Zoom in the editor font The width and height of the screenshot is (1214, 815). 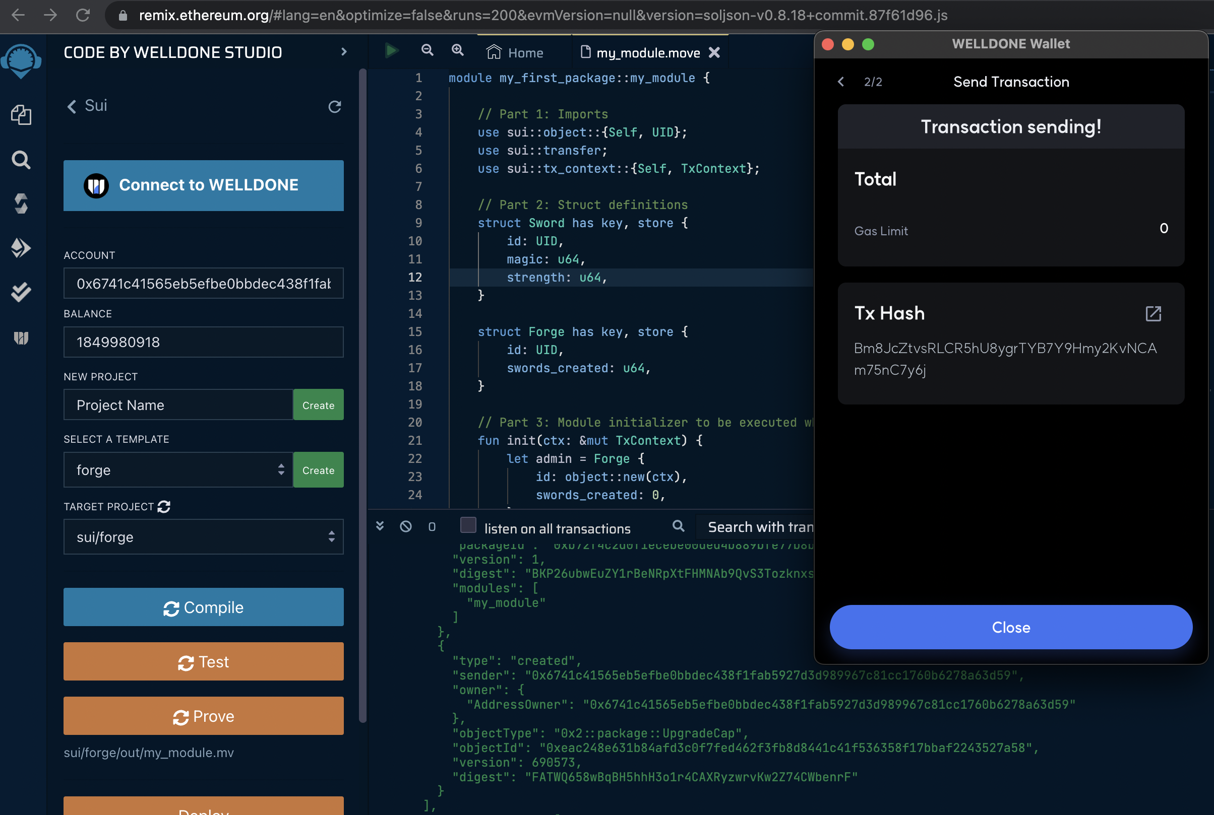[457, 50]
